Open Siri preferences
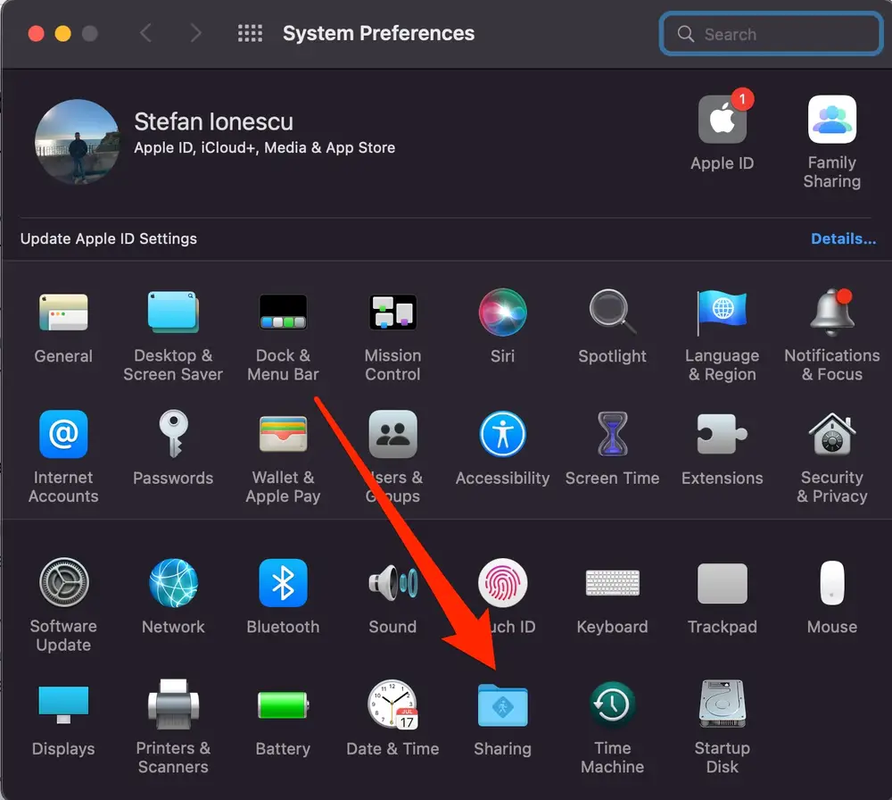This screenshot has width=892, height=800. click(502, 312)
